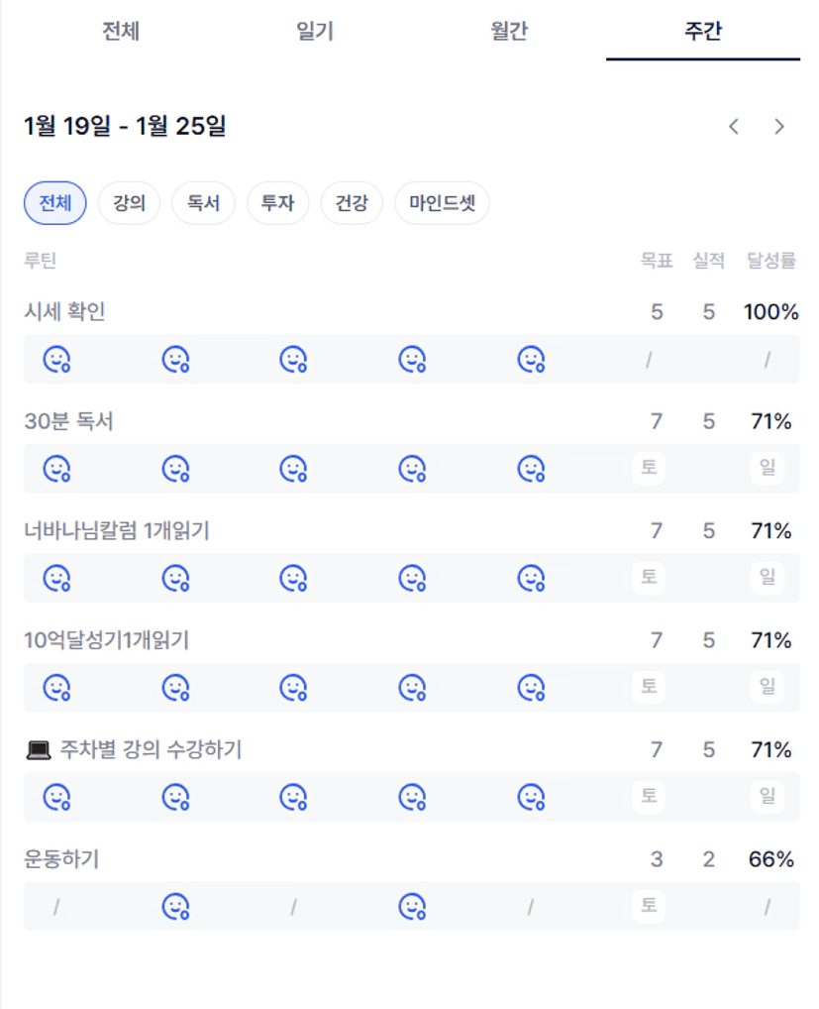
Task: Click the 주차별 강의 수강하기 routine title
Action: (x=151, y=750)
